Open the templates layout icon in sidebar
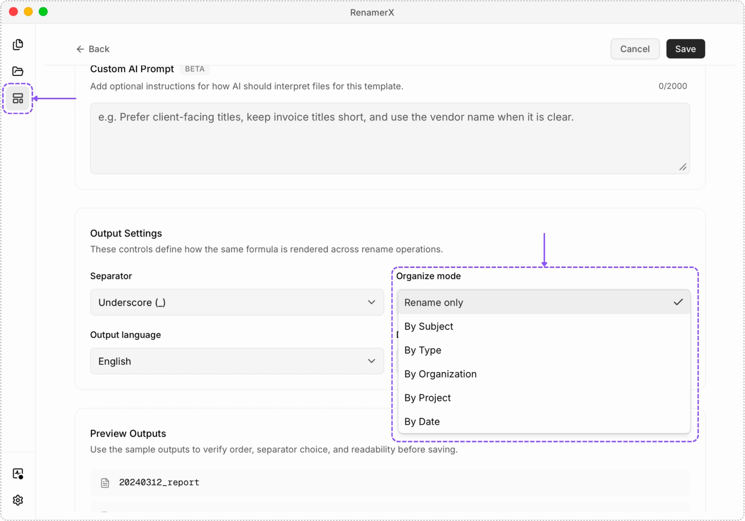 (x=18, y=99)
